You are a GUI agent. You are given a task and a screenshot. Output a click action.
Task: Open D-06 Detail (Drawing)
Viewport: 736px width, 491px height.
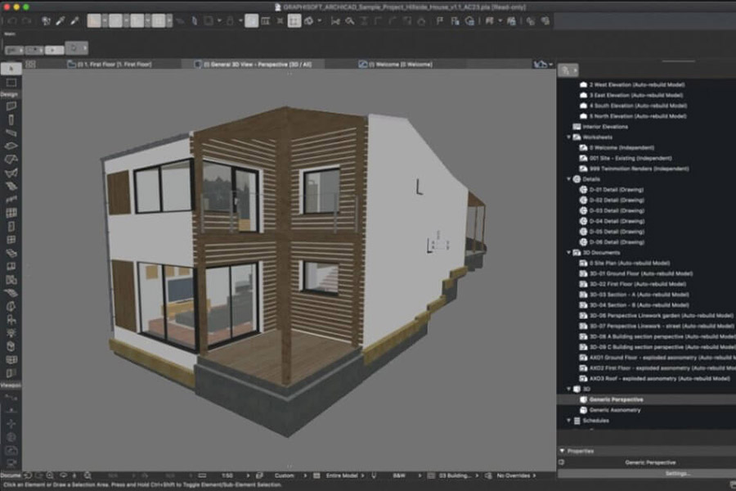tap(617, 242)
